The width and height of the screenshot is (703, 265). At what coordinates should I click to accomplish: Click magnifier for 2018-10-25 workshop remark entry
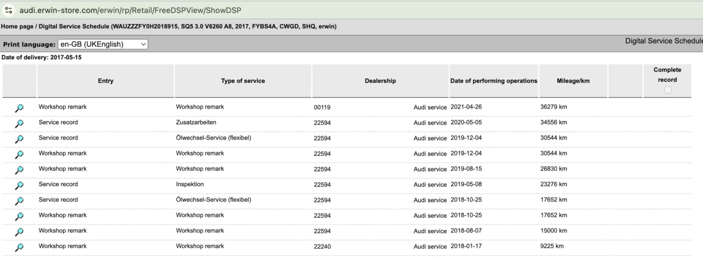pyautogui.click(x=19, y=216)
